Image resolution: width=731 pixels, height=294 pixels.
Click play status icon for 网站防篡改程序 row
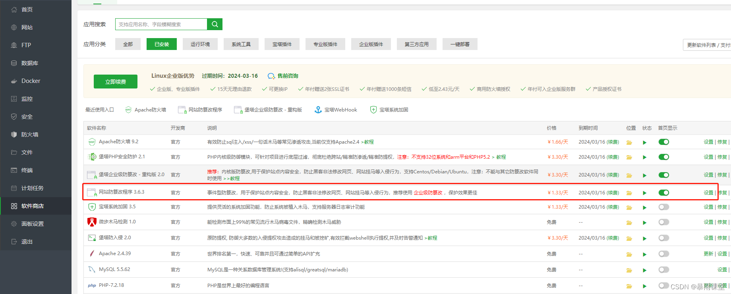tap(644, 193)
